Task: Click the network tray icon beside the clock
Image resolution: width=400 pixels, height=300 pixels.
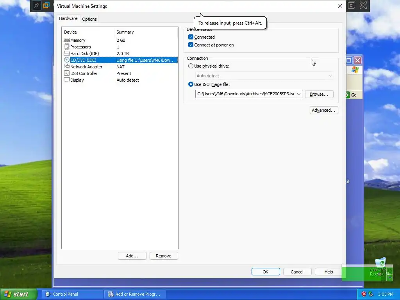Action: click(x=371, y=294)
